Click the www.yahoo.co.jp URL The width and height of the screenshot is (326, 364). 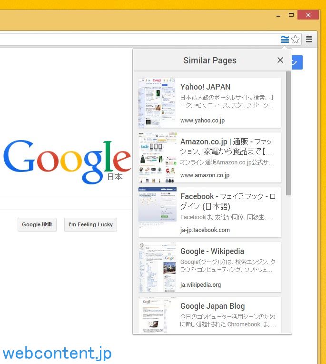coord(202,121)
